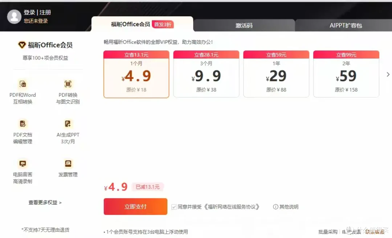Click the user avatar icon
392x238 pixels.
pos(14,17)
